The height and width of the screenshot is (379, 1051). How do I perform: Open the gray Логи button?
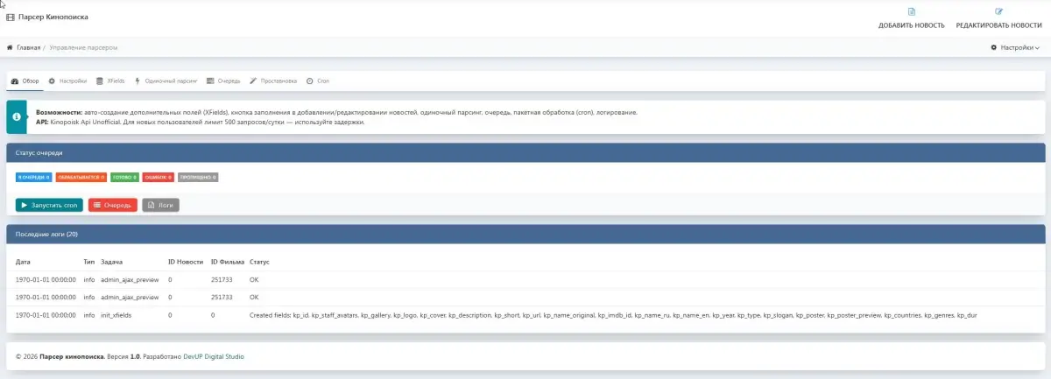pyautogui.click(x=160, y=205)
